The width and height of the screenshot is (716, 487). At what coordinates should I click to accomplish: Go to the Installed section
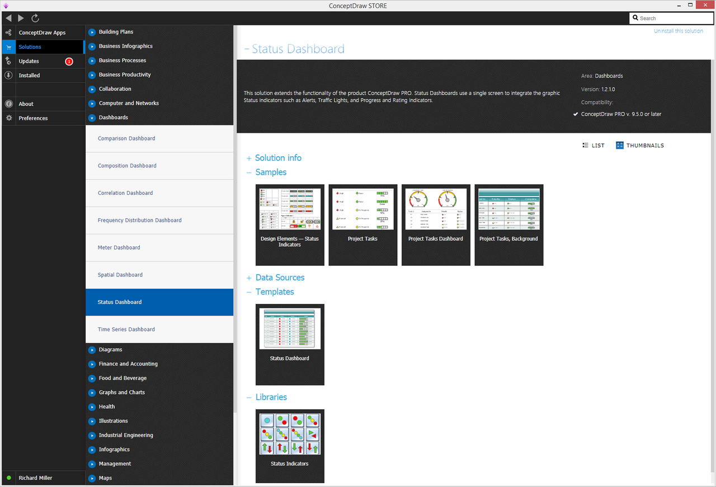point(43,76)
